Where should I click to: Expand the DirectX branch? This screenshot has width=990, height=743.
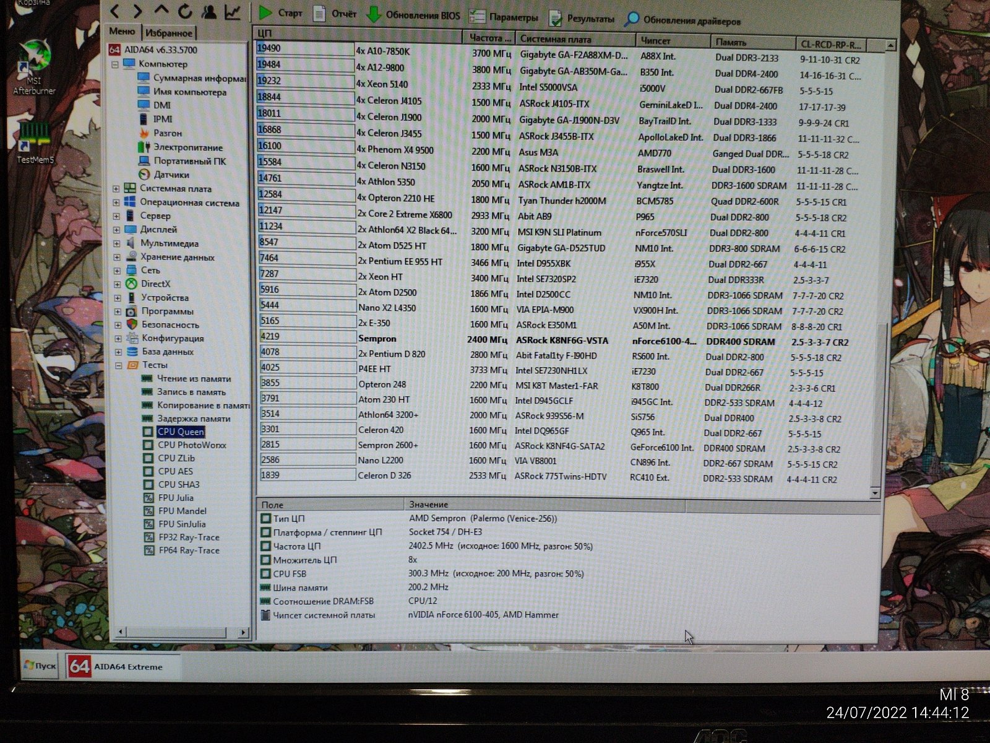[118, 284]
